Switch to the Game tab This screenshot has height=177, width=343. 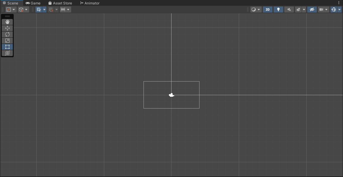coord(33,3)
